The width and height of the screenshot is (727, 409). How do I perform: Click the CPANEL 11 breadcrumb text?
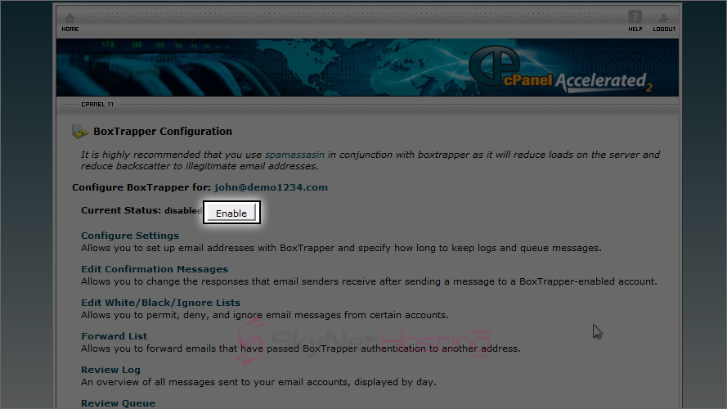[x=97, y=105]
